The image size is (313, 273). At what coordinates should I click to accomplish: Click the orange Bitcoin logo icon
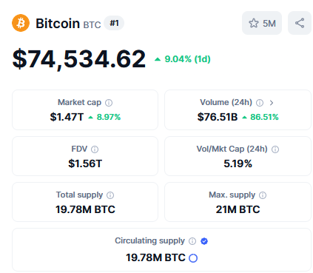21,23
